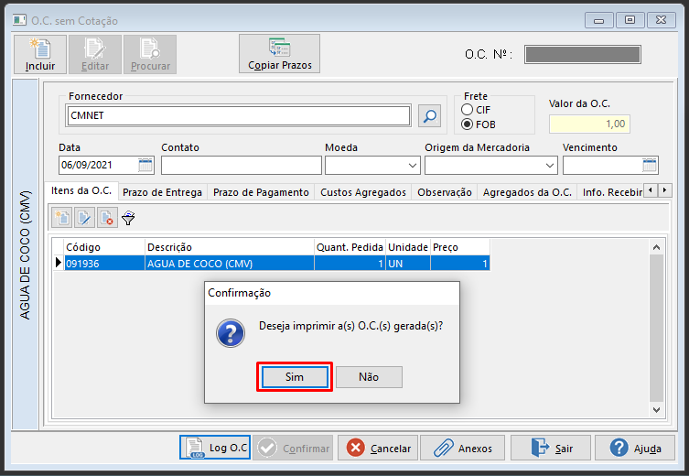Click UN unit cell in row
Image resolution: width=689 pixels, height=476 pixels.
click(408, 264)
